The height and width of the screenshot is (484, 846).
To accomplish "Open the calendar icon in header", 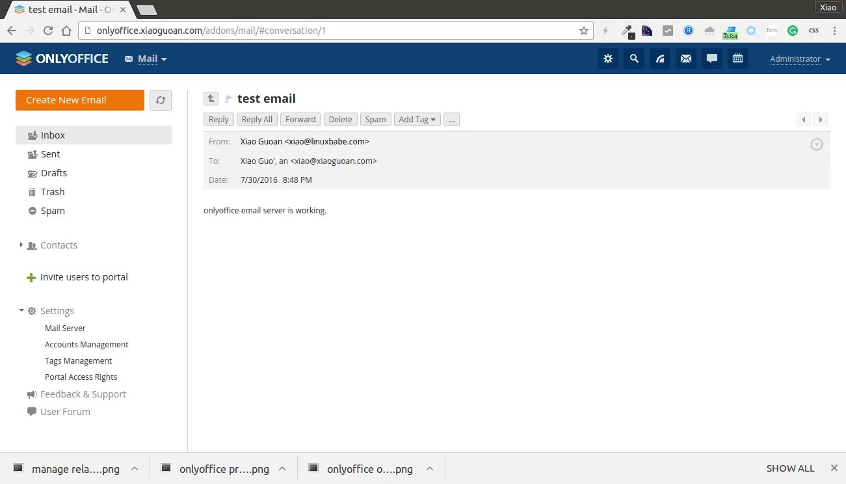I will click(x=738, y=59).
